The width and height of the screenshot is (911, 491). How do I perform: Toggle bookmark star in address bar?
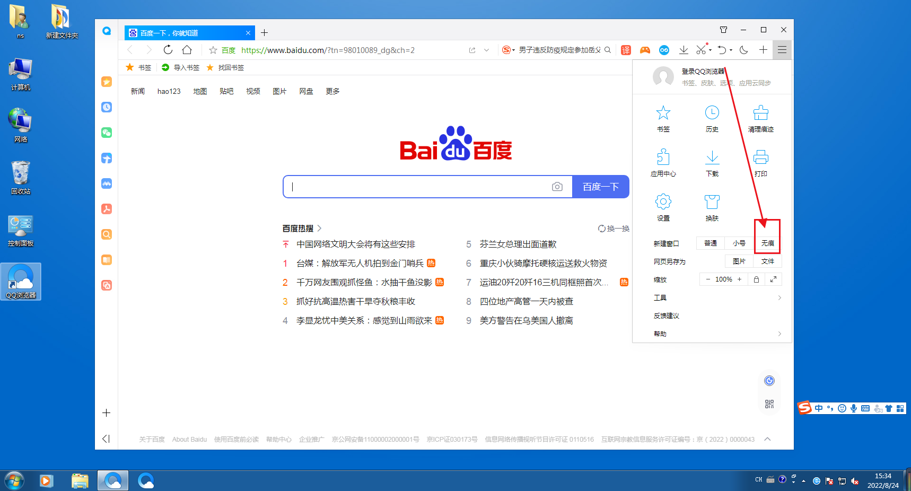click(213, 50)
